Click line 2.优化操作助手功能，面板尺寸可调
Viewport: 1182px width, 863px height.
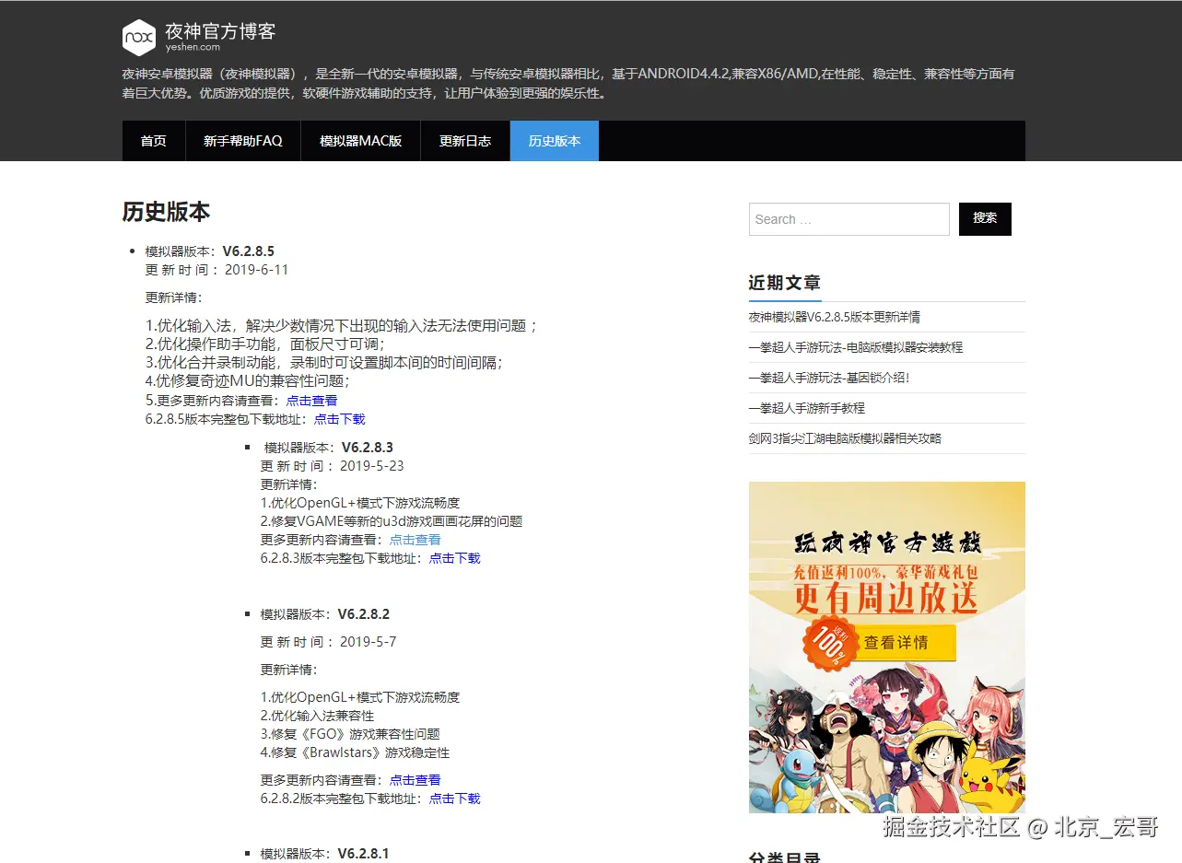[265, 344]
